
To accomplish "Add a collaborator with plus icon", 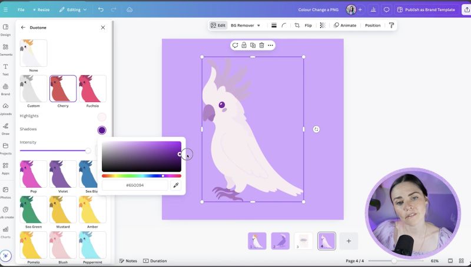I will pyautogui.click(x=360, y=9).
